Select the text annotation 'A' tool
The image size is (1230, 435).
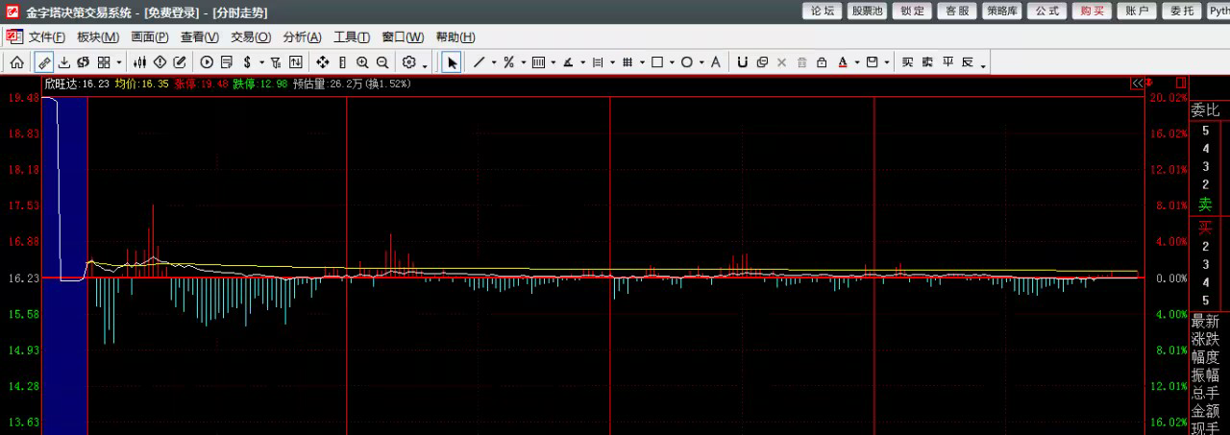715,62
